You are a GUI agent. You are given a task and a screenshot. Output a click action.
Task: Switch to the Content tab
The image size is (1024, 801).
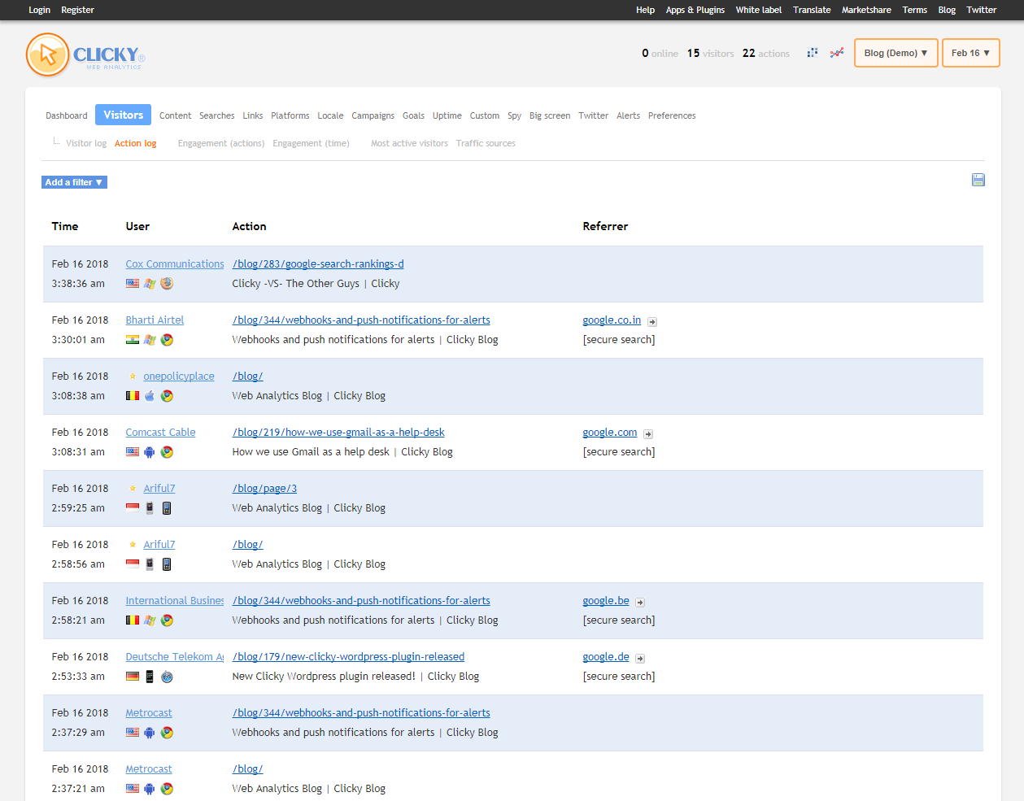coord(175,115)
